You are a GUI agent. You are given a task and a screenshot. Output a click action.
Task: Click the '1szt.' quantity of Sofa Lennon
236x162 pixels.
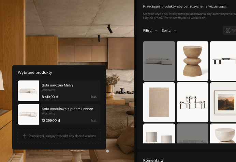coord(94,121)
